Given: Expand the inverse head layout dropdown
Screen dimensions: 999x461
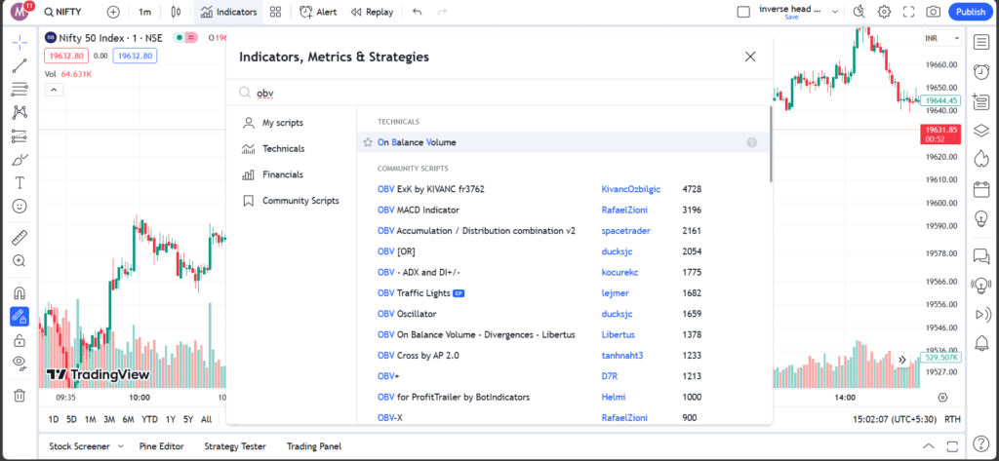Looking at the screenshot, I should (x=835, y=12).
